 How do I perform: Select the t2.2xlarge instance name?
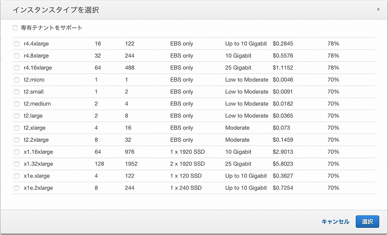[36, 140]
